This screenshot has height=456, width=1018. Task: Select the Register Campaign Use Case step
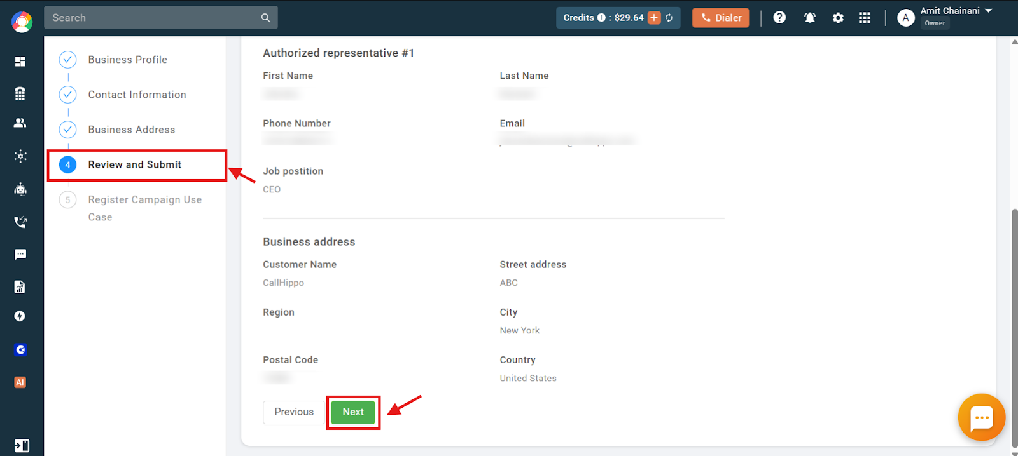click(144, 208)
